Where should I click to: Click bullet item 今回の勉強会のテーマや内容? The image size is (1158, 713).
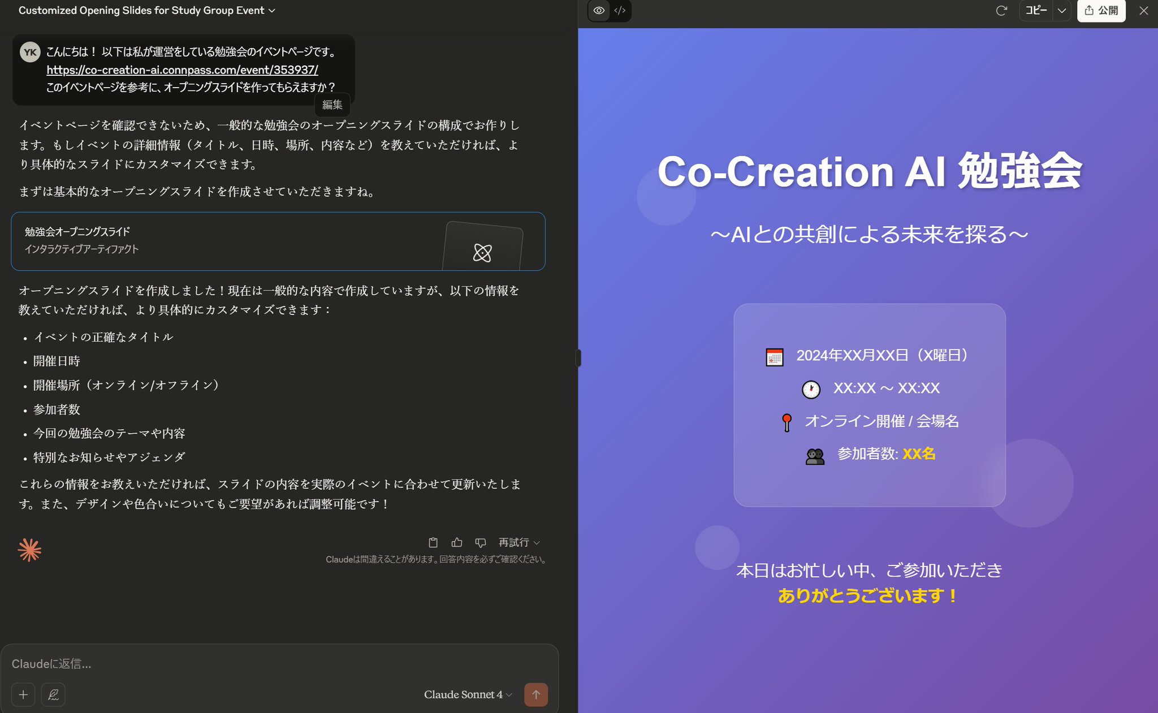click(109, 433)
